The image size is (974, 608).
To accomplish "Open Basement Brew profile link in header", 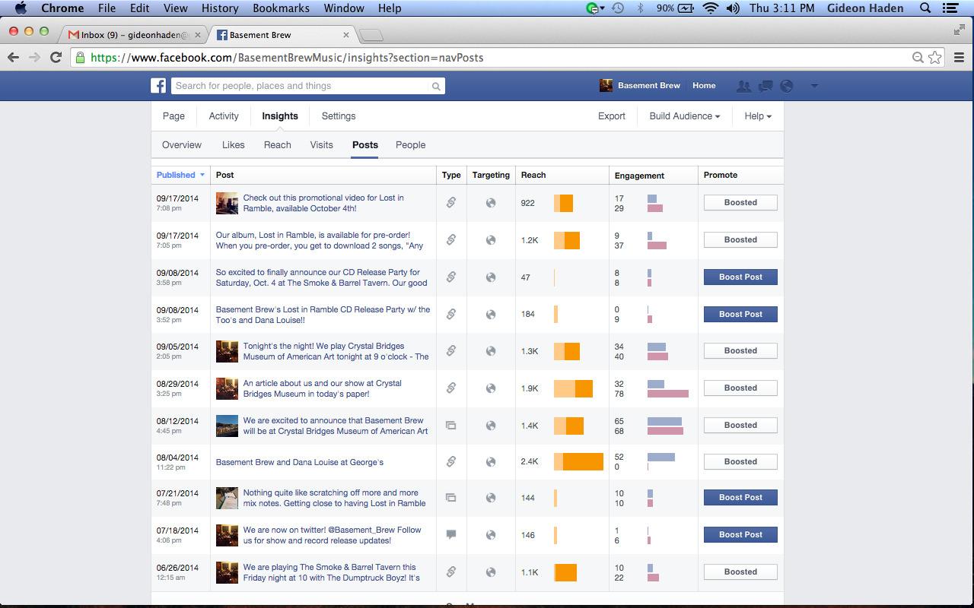I will coord(640,86).
